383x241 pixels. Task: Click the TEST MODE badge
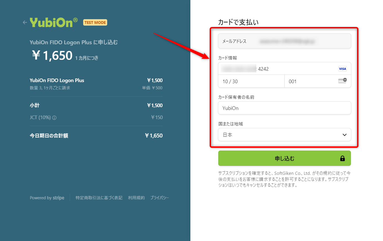(95, 23)
